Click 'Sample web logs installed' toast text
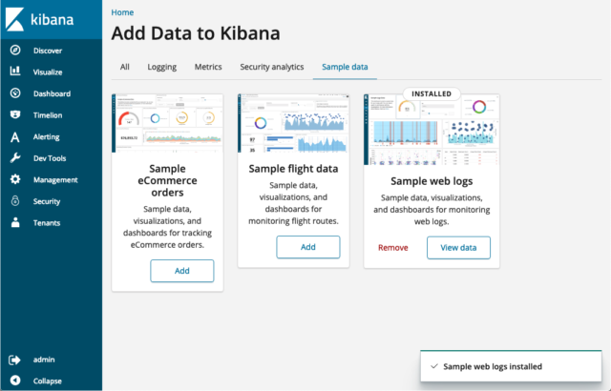The height and width of the screenshot is (391, 611). pyautogui.click(x=493, y=366)
